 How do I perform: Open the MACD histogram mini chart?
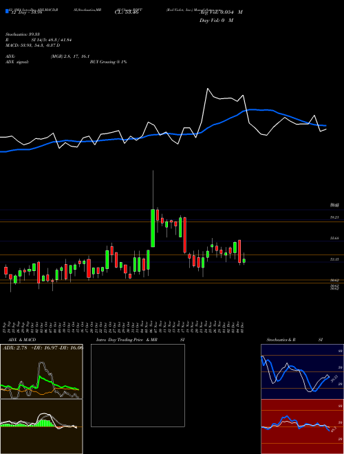click(41, 426)
